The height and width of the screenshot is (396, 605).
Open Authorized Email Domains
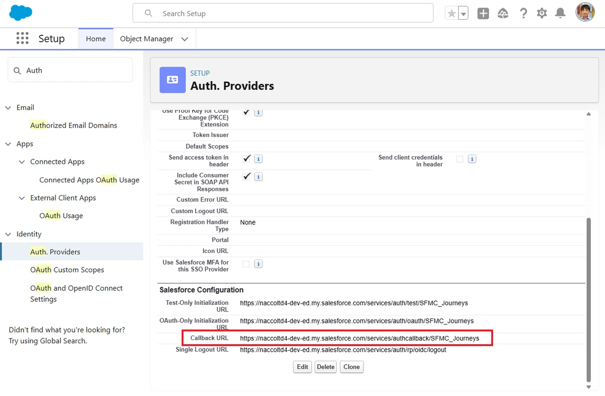(74, 125)
